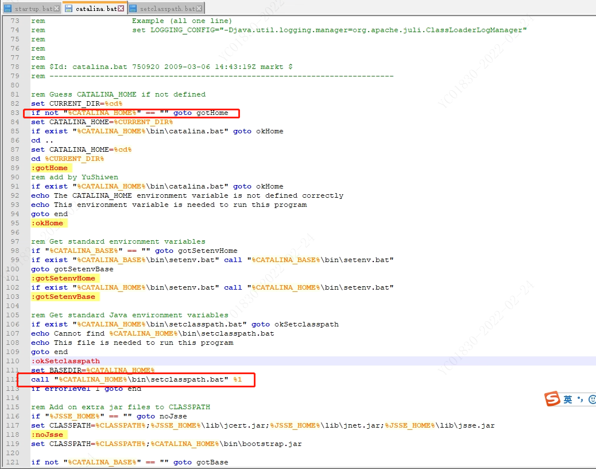Image resolution: width=596 pixels, height=469 pixels.
Task: Click line number 96 in the gutter
Action: pos(15,232)
